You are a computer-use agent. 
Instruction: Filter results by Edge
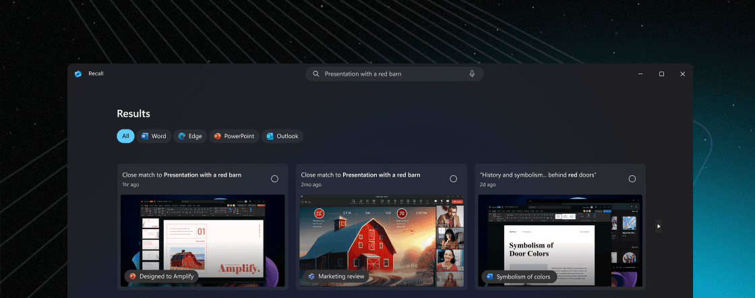tap(190, 136)
